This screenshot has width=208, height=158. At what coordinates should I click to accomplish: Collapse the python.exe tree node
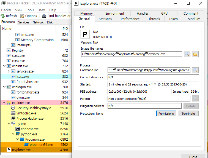click(13, 134)
